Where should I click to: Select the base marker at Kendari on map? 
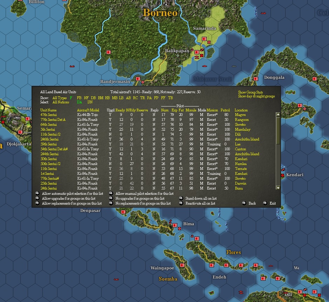click(x=283, y=175)
